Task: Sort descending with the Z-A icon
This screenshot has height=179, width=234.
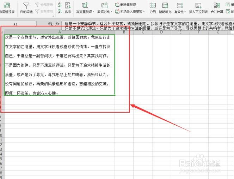Action: 60,11
